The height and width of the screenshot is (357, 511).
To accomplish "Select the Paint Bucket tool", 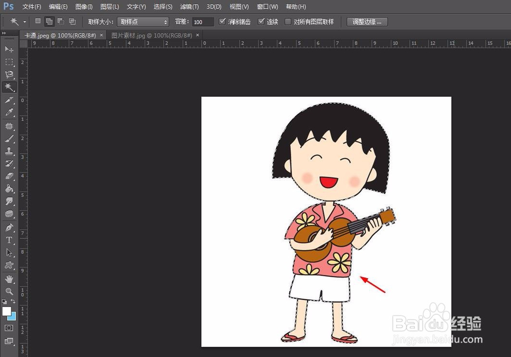I will pyautogui.click(x=9, y=189).
